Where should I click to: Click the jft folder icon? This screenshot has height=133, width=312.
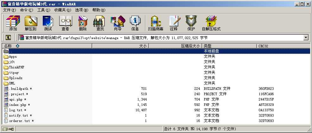click(6, 62)
